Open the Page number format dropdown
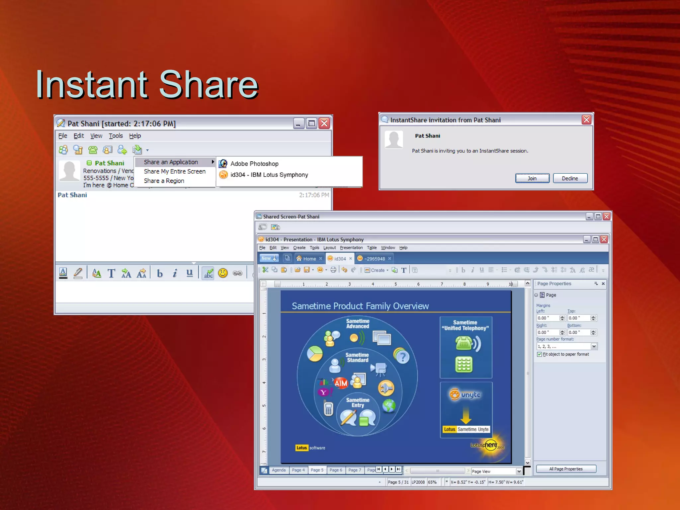Image resolution: width=680 pixels, height=510 pixels. (x=594, y=346)
